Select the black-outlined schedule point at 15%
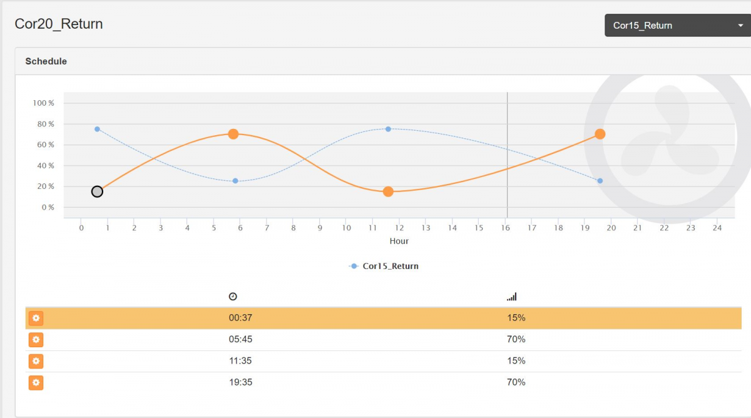Screen dimensions: 751x418 97,191
